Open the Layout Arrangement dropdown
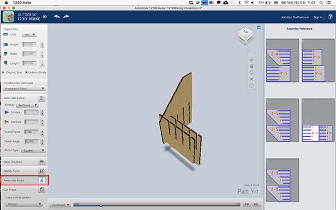The width and height of the screenshot is (336, 210). point(24,204)
